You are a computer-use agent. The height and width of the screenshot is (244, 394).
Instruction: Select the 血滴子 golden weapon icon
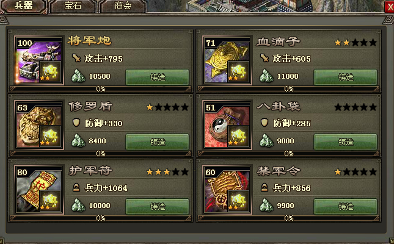[x=227, y=60]
